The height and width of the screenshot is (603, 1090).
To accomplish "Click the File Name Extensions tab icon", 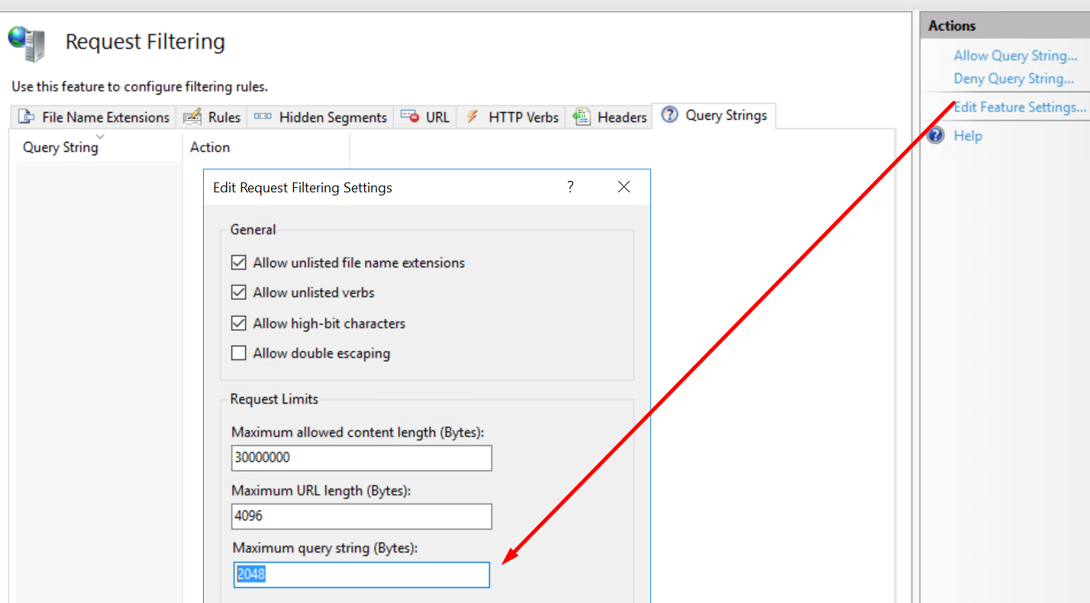I will click(x=24, y=117).
